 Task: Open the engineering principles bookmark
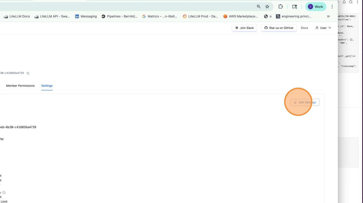(294, 16)
